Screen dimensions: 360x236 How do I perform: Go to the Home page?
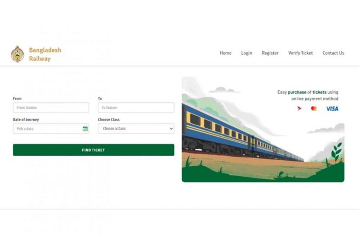pos(226,53)
